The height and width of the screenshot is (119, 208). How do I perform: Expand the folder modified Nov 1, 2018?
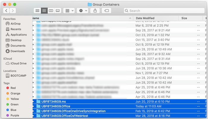pos(33,73)
